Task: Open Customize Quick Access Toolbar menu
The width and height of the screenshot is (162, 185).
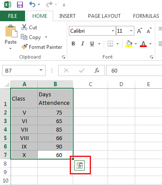Action: [64, 5]
